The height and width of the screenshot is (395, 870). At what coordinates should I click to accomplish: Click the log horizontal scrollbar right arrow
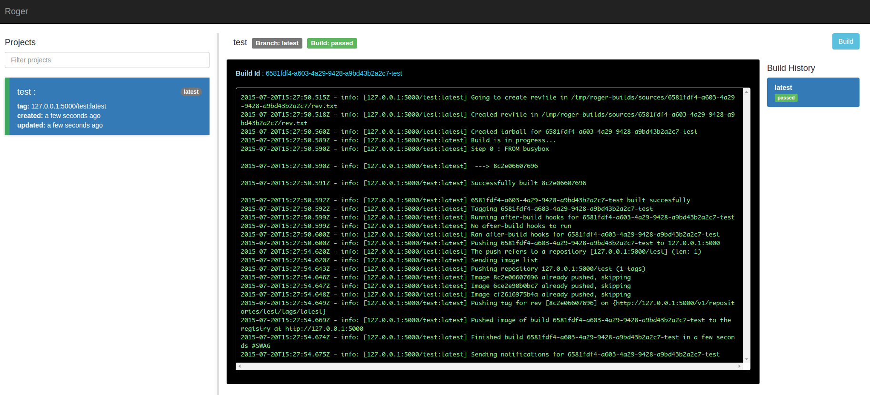(740, 366)
